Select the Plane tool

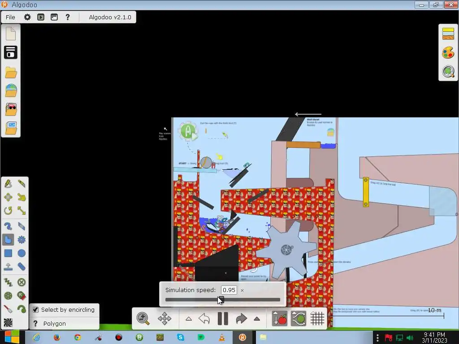(x=8, y=267)
